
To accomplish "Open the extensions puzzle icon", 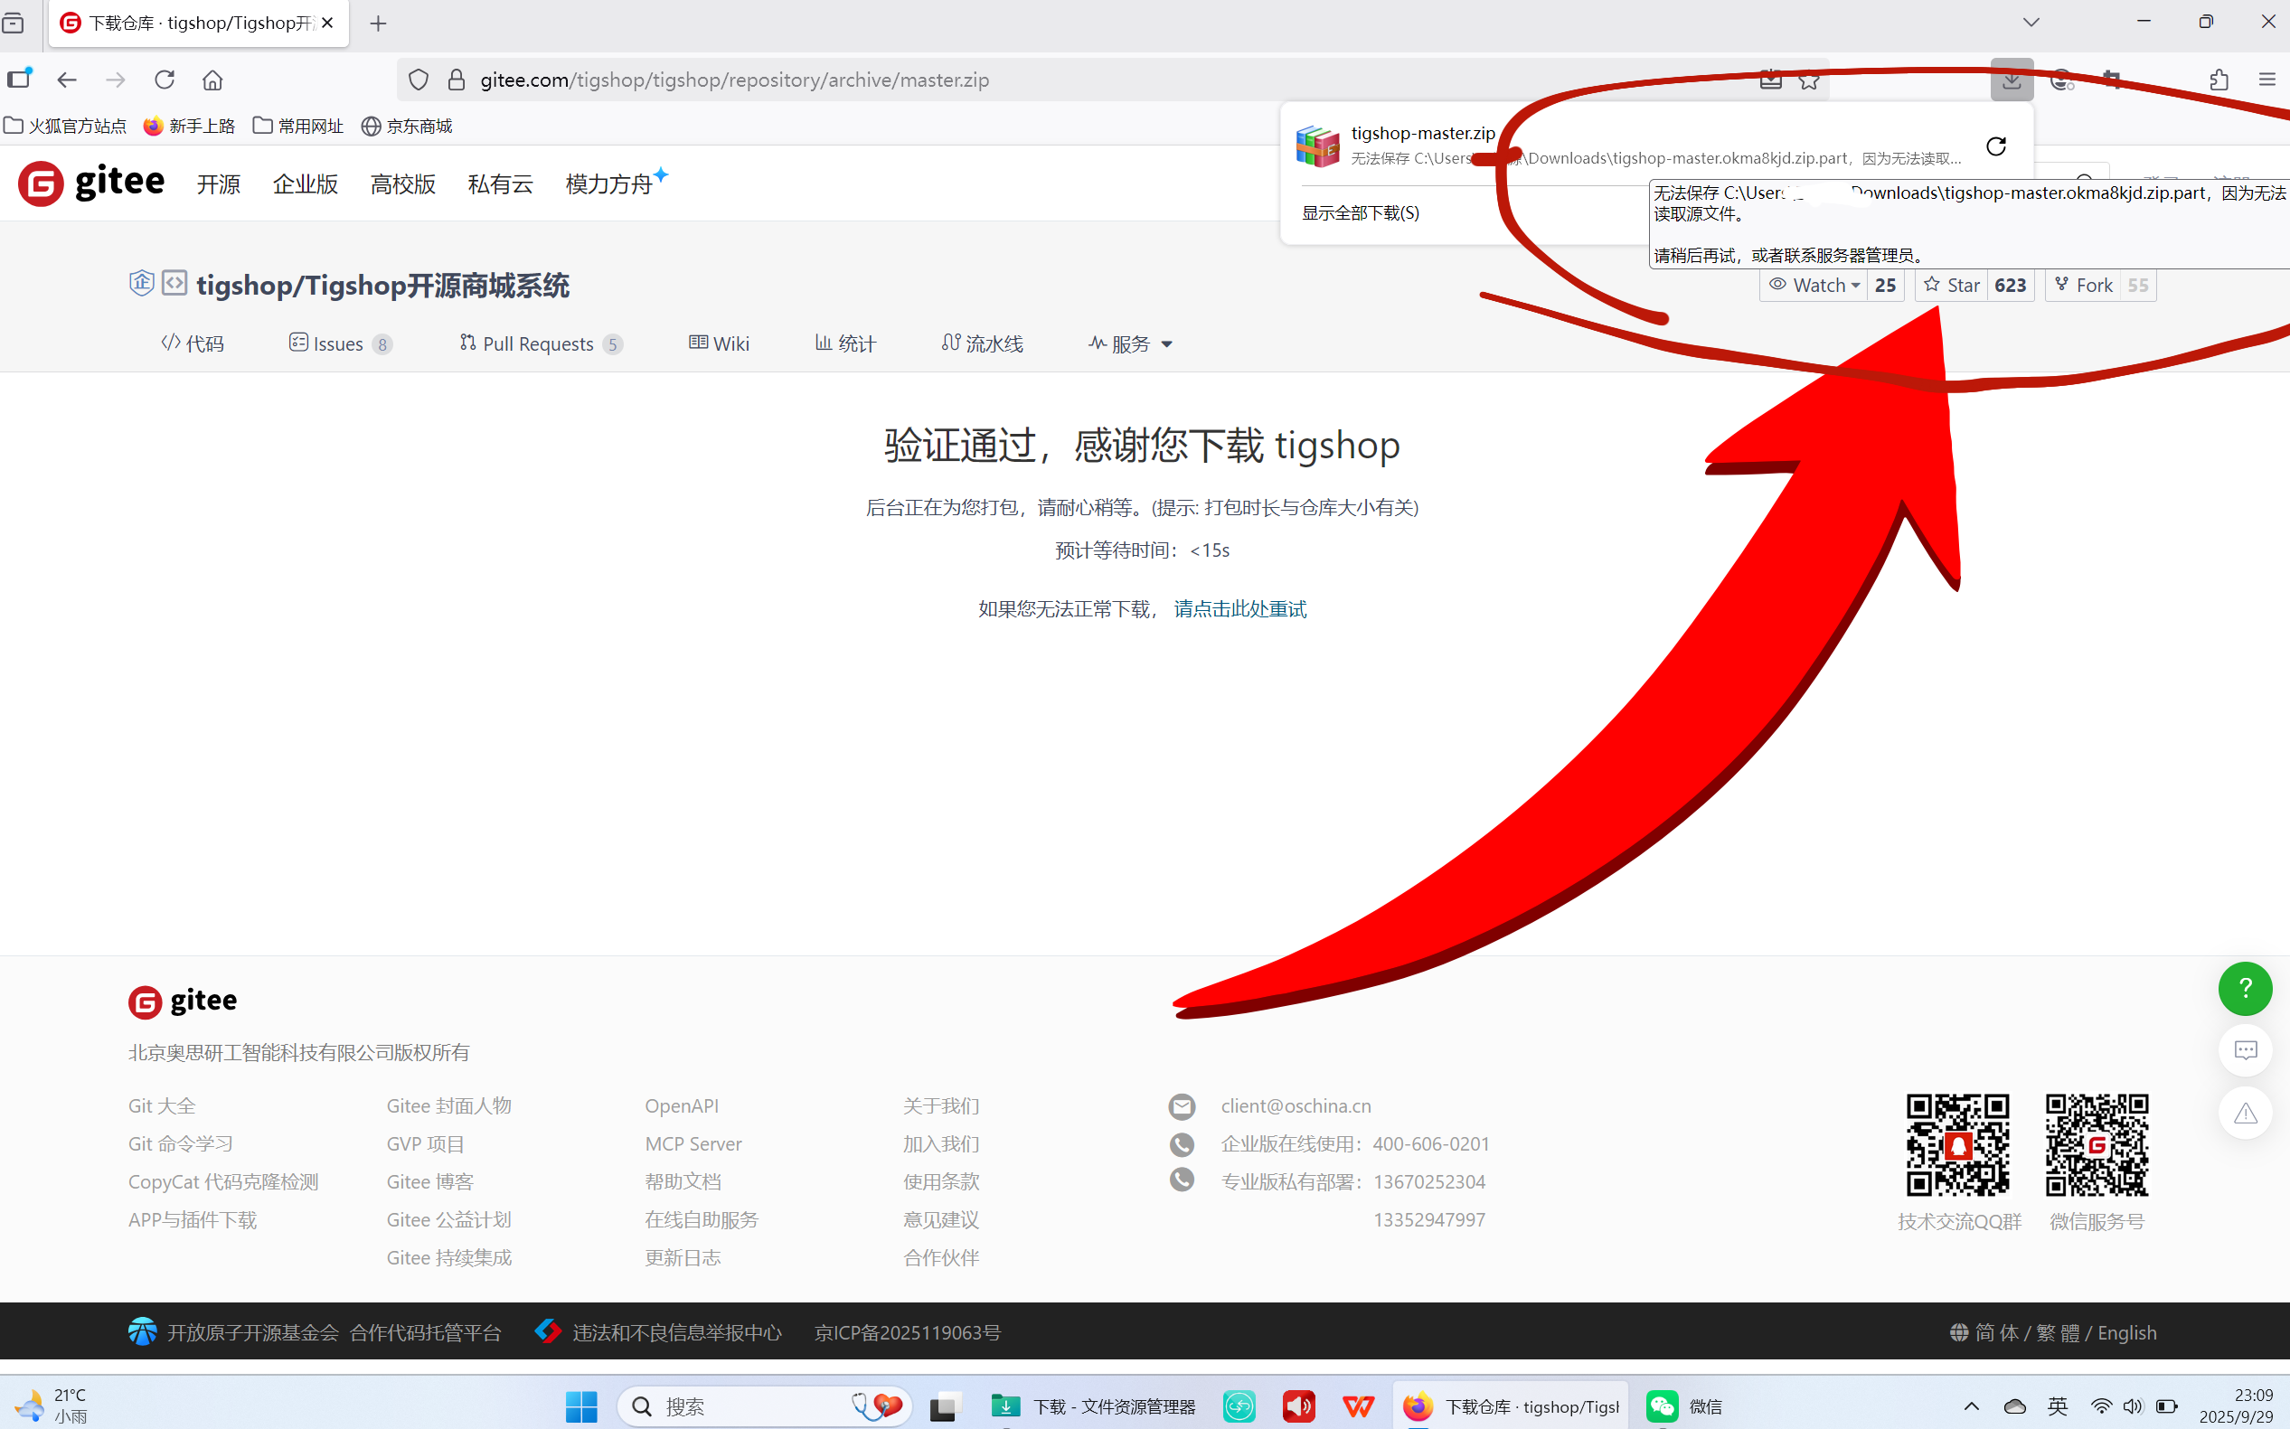I will click(x=2219, y=80).
